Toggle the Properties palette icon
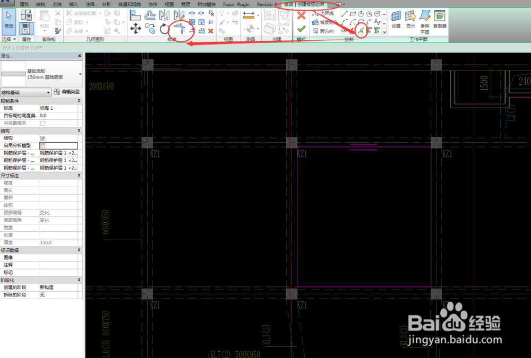The height and width of the screenshot is (358, 531). point(26,29)
